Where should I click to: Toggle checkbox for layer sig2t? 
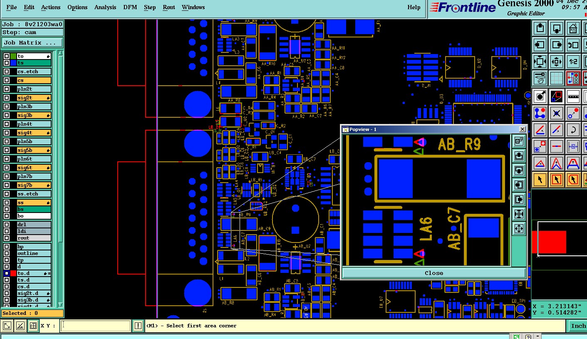(x=7, y=98)
